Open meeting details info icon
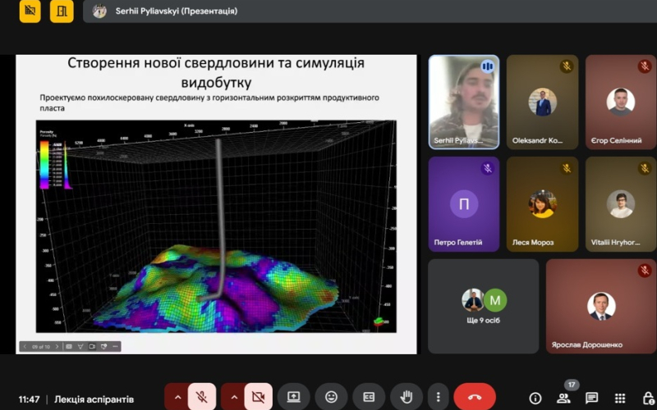Viewport: 657px width, 410px height. (x=535, y=398)
